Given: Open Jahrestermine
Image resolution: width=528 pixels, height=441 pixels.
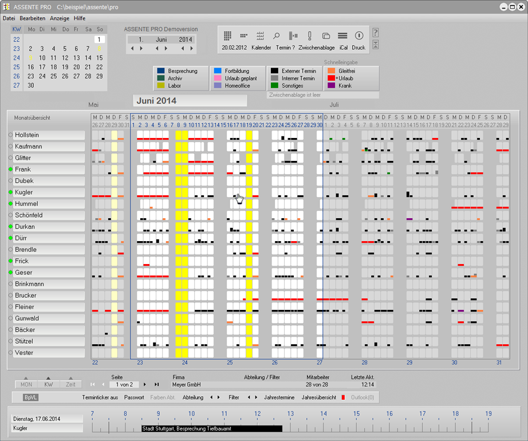Looking at the screenshot, I should point(279,397).
